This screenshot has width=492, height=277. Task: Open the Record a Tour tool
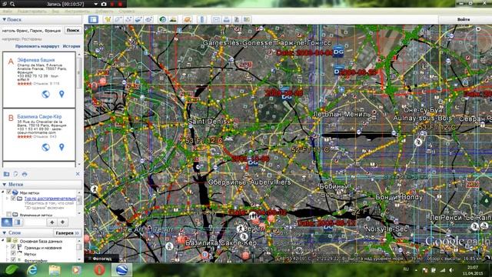pyautogui.click(x=148, y=19)
